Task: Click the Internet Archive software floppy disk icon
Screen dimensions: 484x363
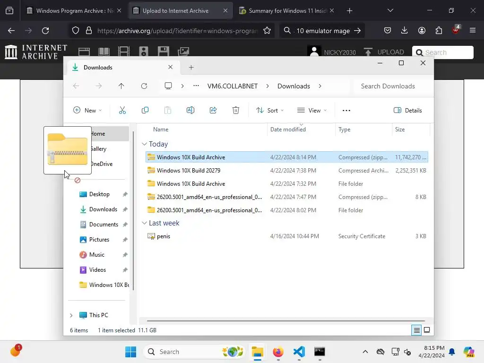Action: click(x=163, y=52)
